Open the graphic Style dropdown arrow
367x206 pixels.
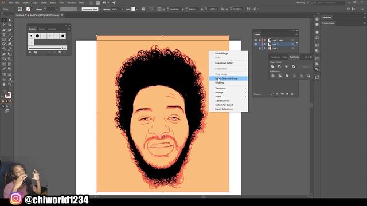tap(136, 9)
